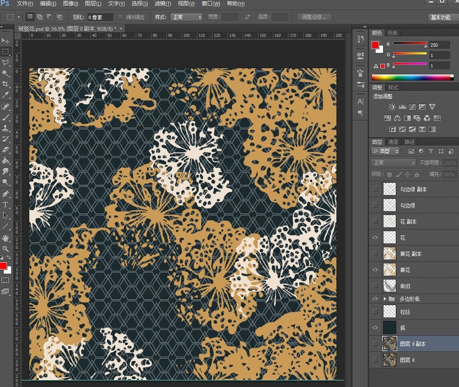Image resolution: width=459 pixels, height=387 pixels.
Task: Switch to the 通道 tab
Action: click(393, 142)
